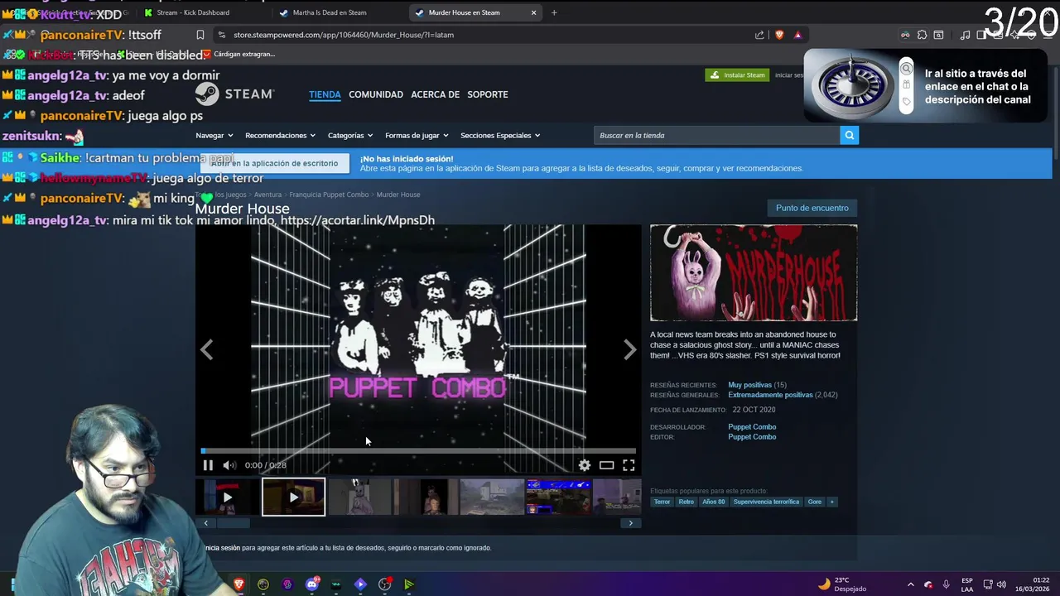The height and width of the screenshot is (596, 1060).
Task: Click the site info icon before the URL
Action: click(x=221, y=35)
